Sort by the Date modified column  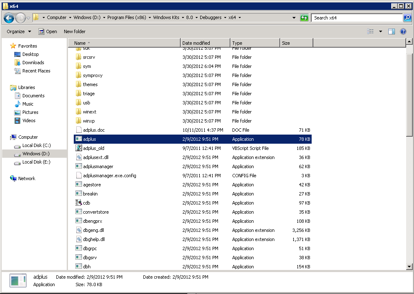[x=205, y=43]
